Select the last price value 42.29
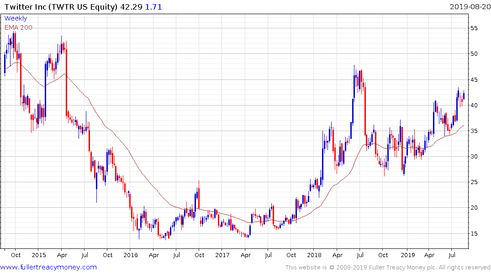The width and height of the screenshot is (491, 274). [131, 6]
